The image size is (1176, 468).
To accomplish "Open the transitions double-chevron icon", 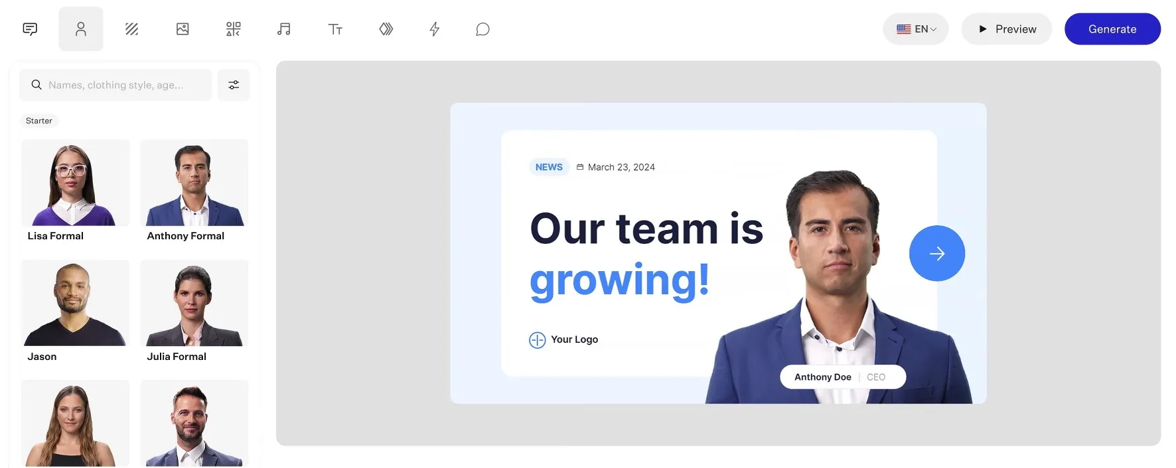I will pos(386,29).
